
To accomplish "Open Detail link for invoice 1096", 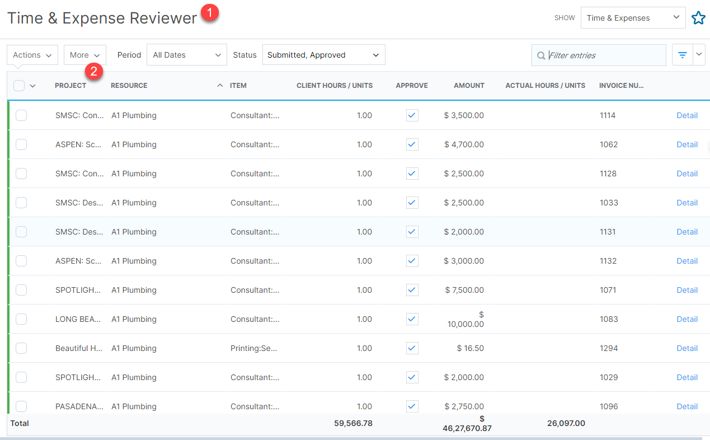I will pos(687,406).
